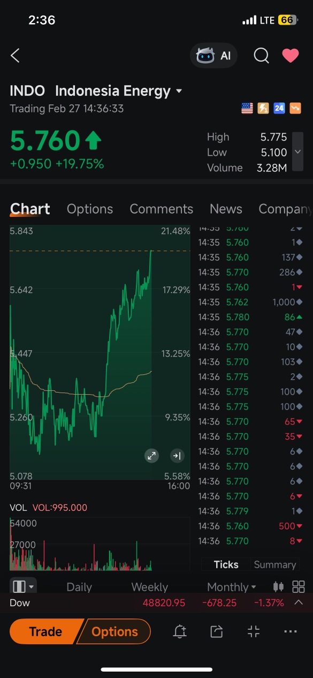Tap the bottom Options button

114,632
